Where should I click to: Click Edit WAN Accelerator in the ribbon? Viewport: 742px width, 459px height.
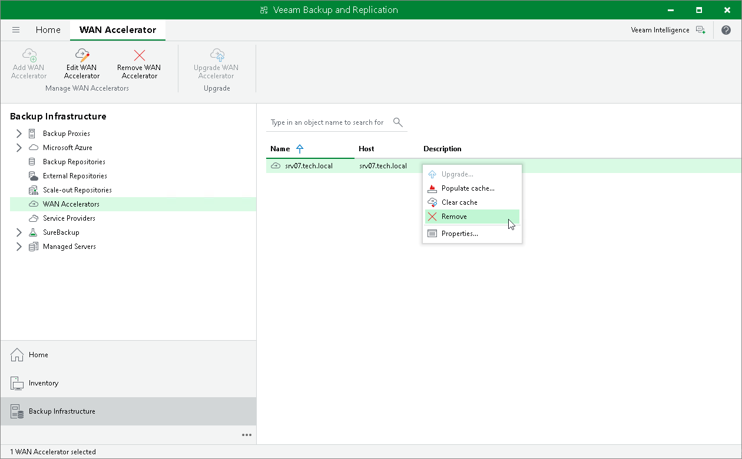pos(82,64)
